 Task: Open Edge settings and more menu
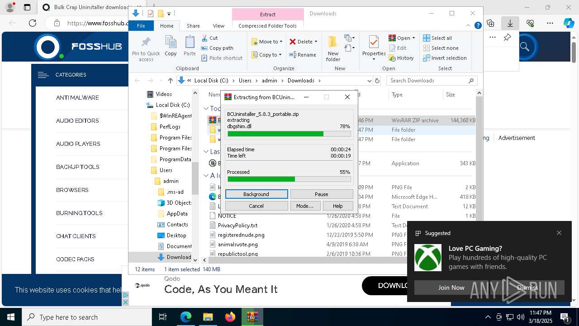[550, 23]
